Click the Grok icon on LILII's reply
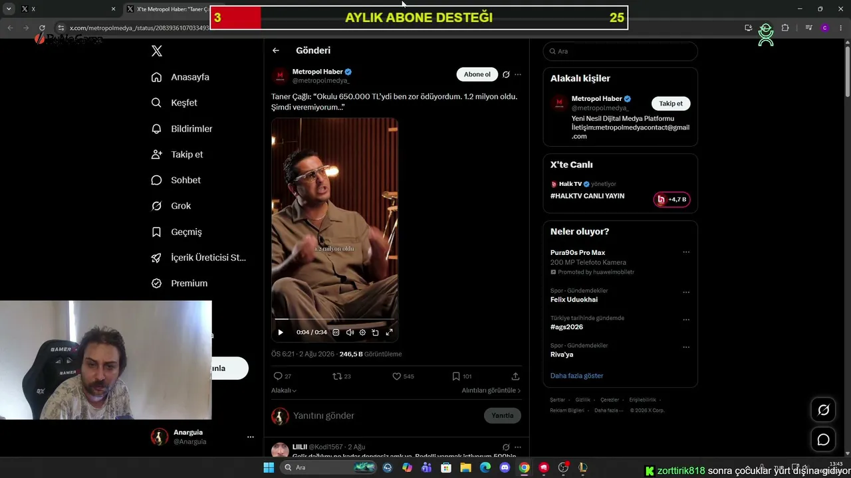The width and height of the screenshot is (851, 478). [x=506, y=447]
